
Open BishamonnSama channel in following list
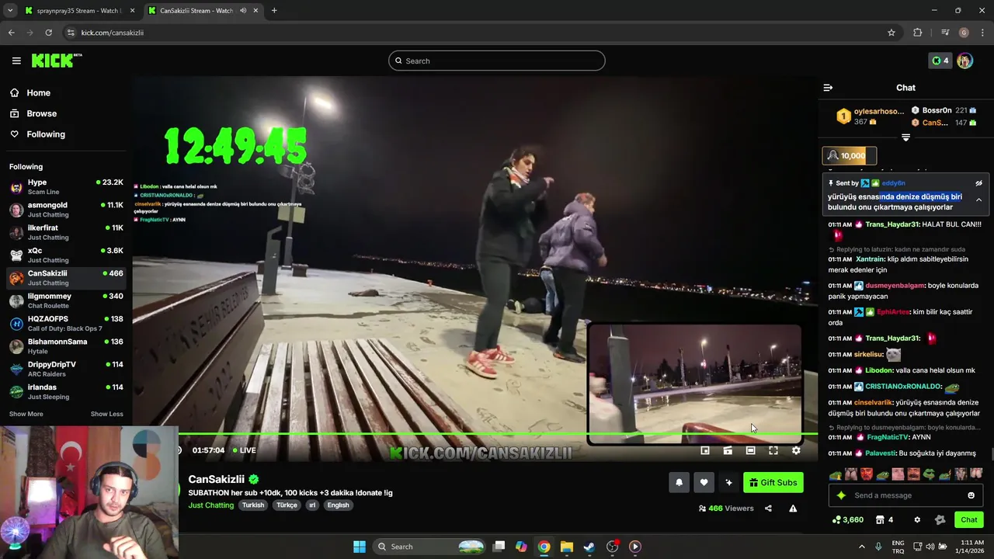[x=66, y=346]
